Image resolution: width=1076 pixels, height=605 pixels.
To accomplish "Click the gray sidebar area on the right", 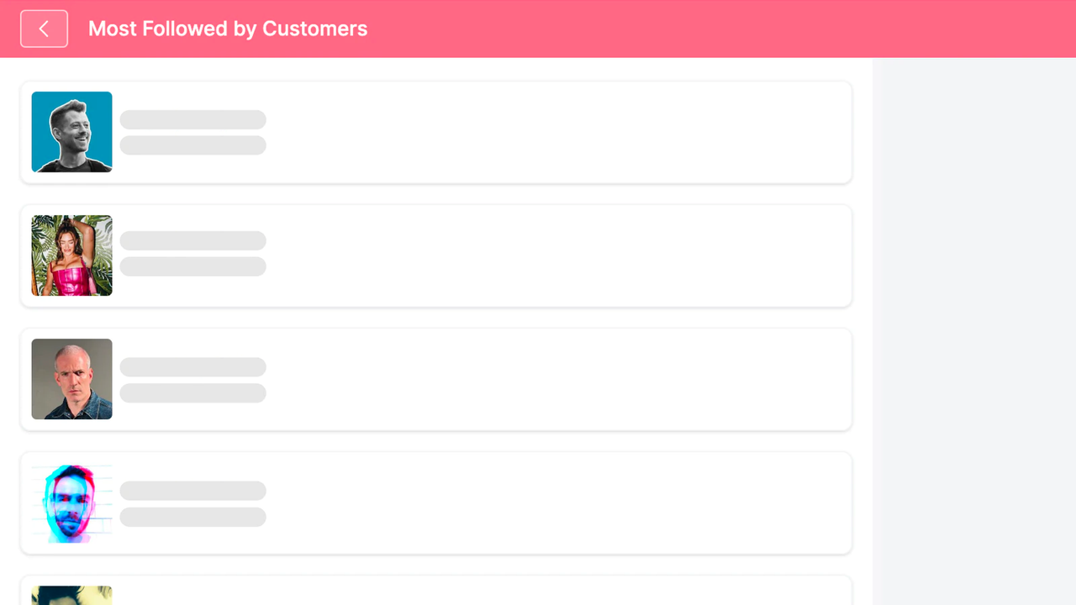I will pos(975,336).
